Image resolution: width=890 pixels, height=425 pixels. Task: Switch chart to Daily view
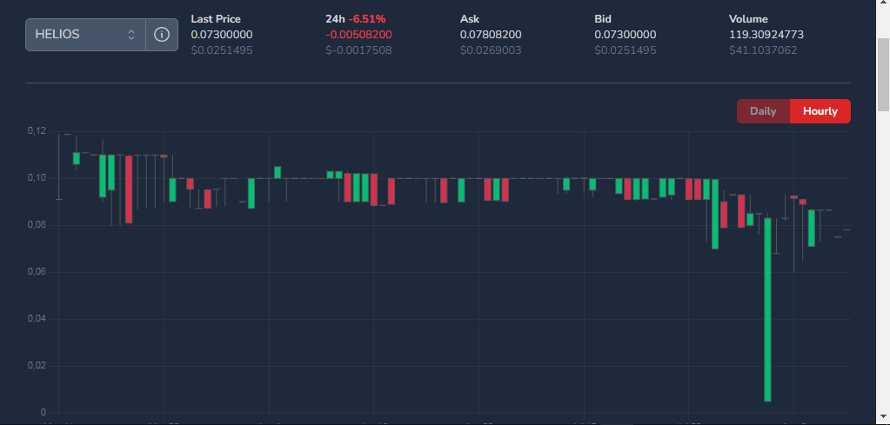(763, 111)
